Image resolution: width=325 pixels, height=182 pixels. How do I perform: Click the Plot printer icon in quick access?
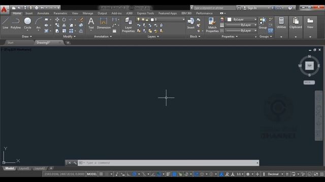click(x=37, y=8)
